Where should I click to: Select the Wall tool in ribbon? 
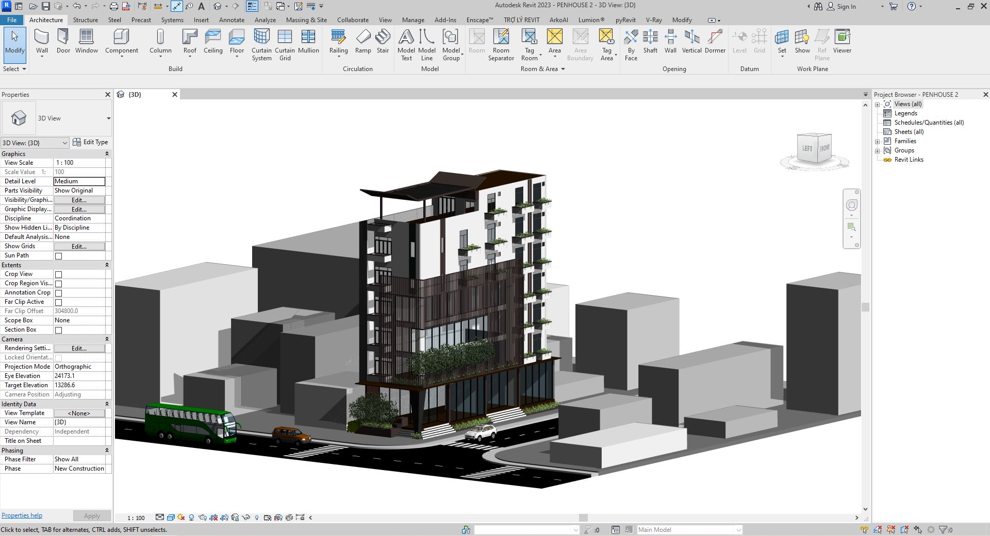[42, 41]
